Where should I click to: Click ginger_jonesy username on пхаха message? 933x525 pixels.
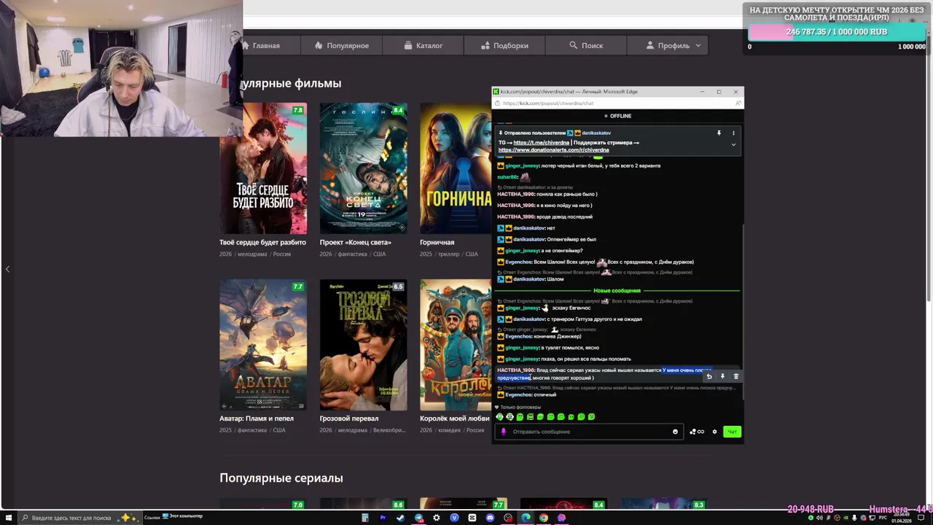pyautogui.click(x=522, y=359)
